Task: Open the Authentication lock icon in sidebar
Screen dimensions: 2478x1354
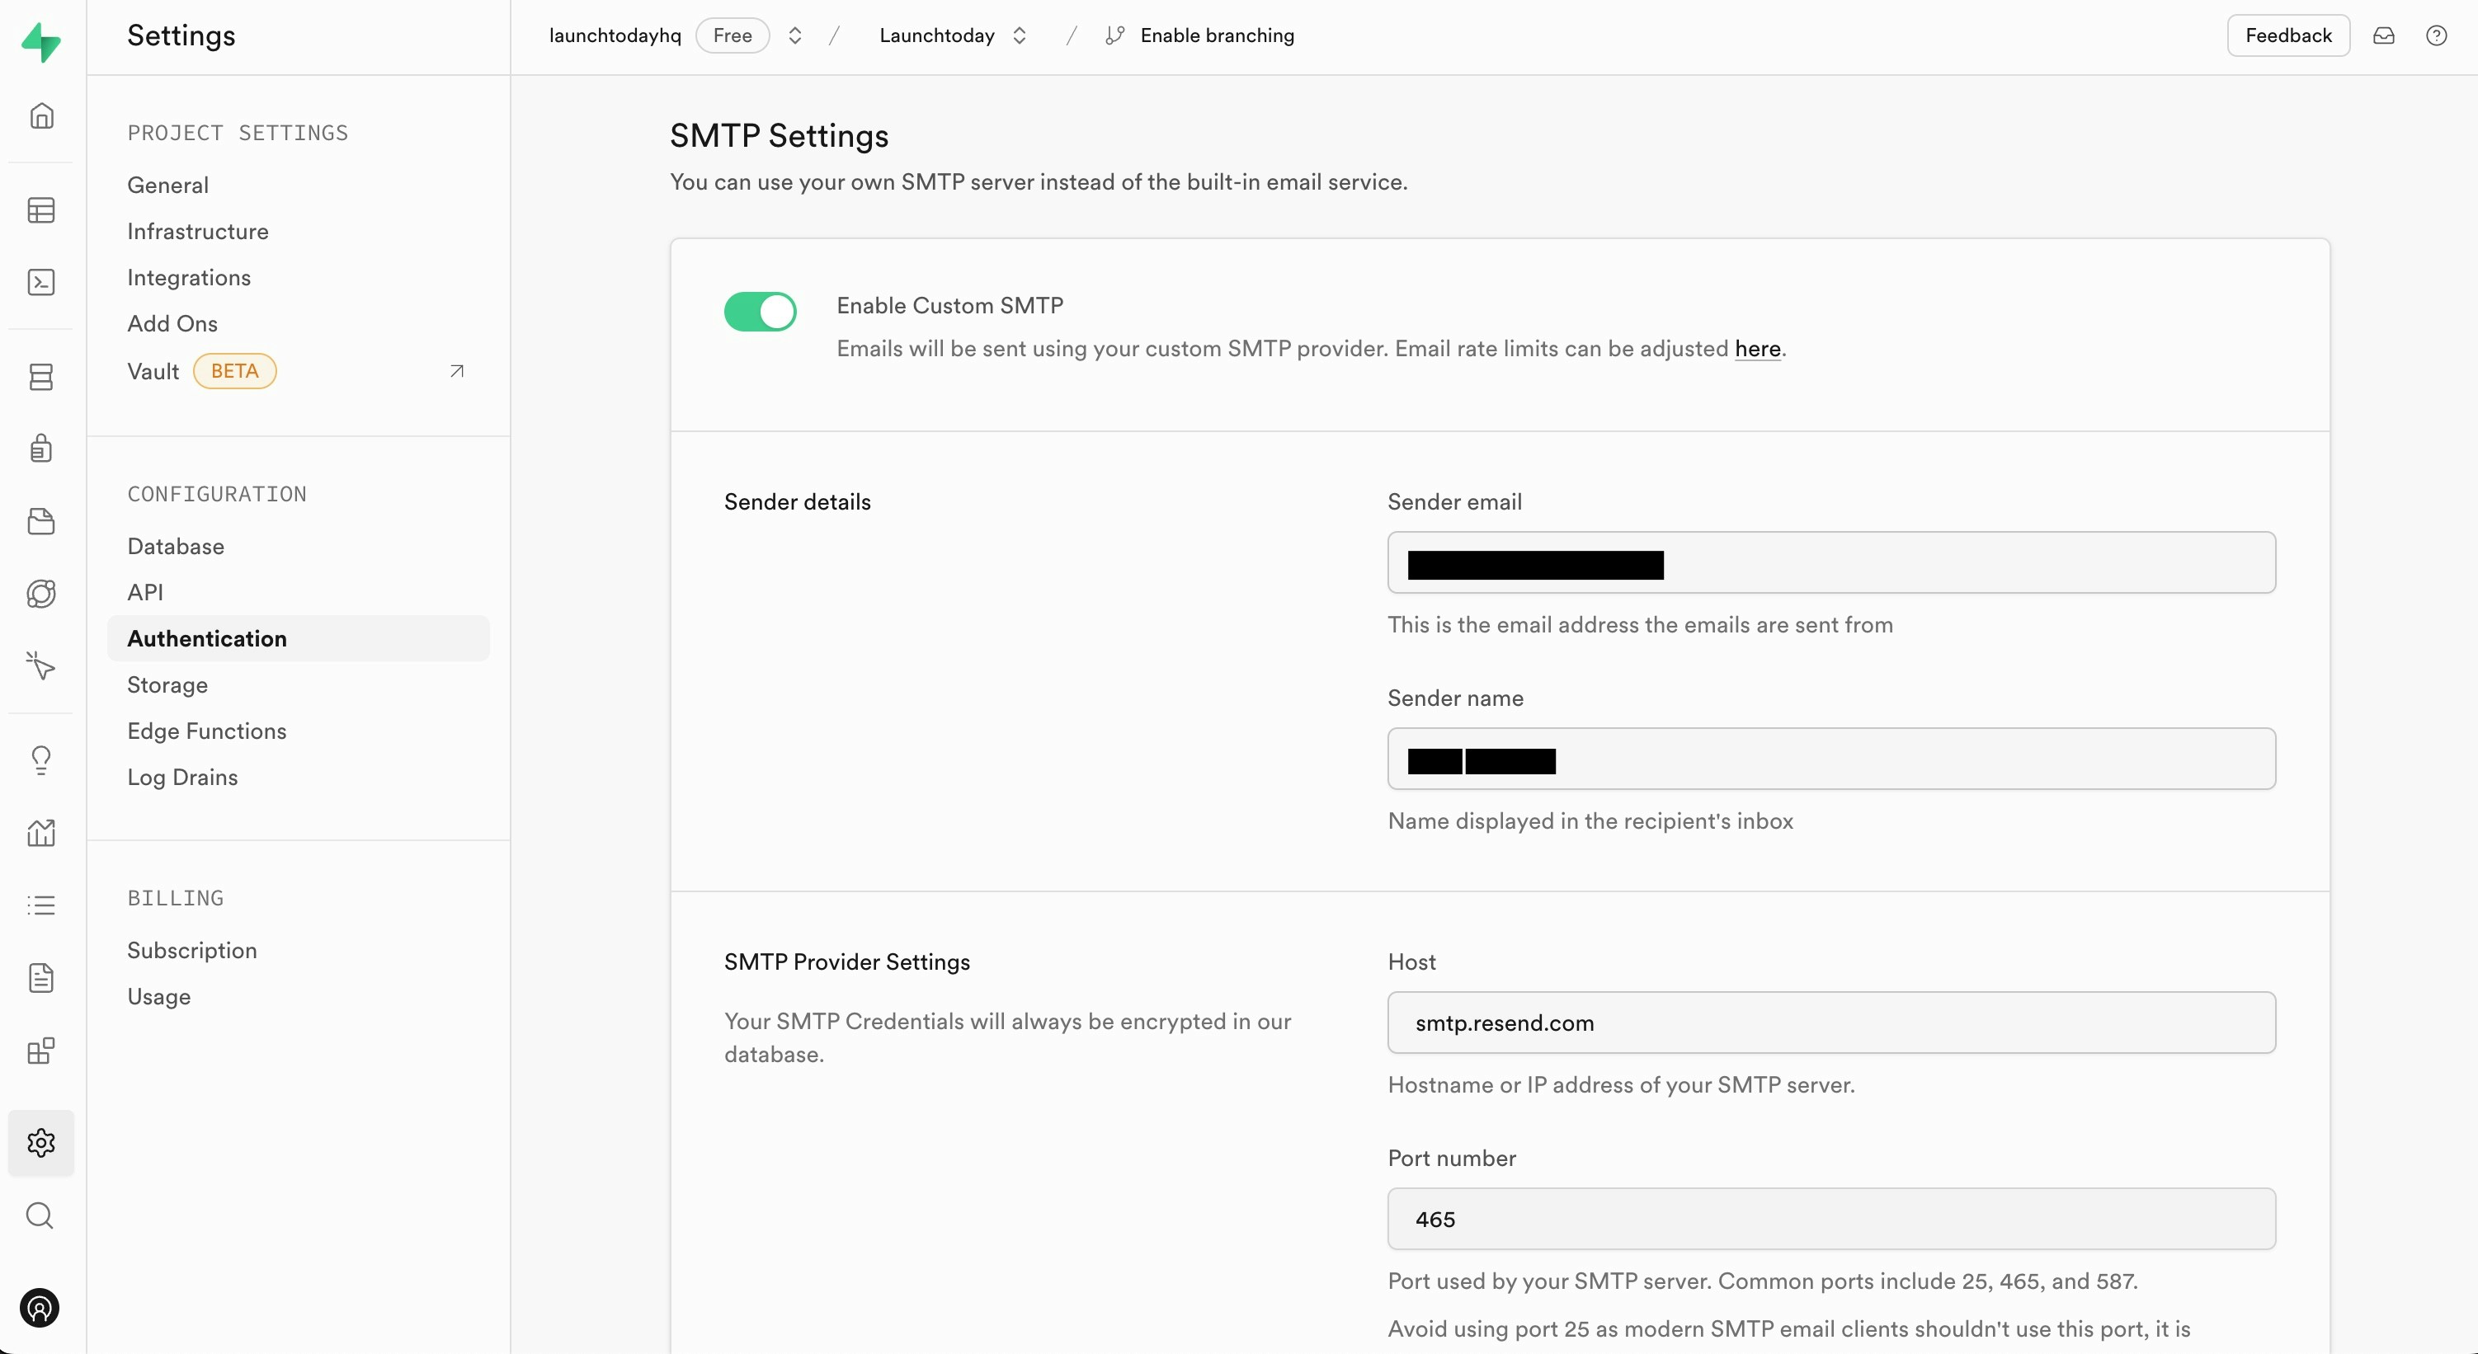Action: pos(40,448)
